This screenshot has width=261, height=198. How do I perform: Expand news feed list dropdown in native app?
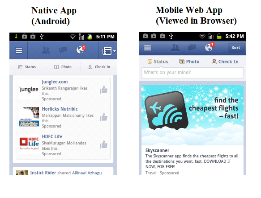point(109,51)
